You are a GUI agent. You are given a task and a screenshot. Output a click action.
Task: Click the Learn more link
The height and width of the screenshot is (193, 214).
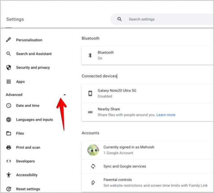click(x=166, y=115)
